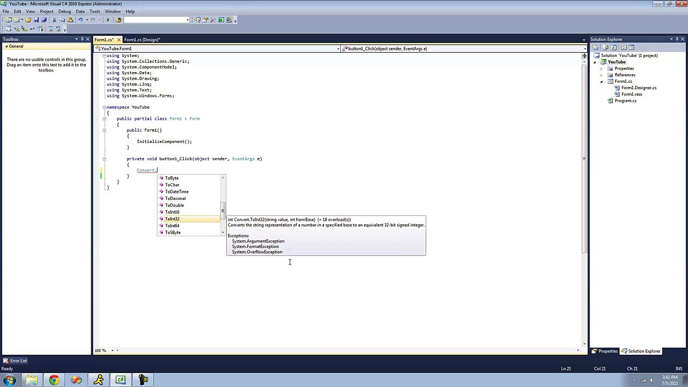Select ToDouble in the IntelliSense list

pyautogui.click(x=189, y=205)
